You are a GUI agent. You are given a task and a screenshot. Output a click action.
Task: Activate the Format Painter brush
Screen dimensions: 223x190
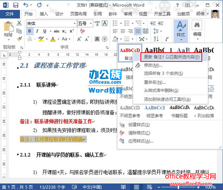pos(19,39)
